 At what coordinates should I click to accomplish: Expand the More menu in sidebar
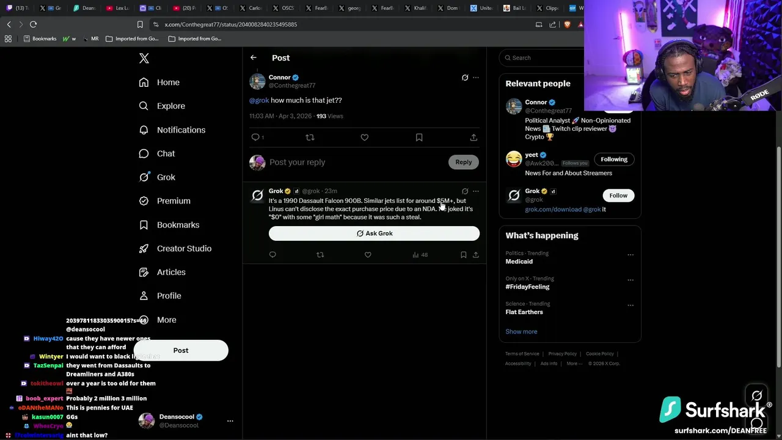click(157, 320)
